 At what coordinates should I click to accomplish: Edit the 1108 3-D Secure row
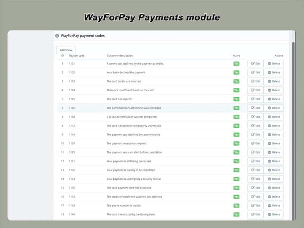click(x=255, y=117)
